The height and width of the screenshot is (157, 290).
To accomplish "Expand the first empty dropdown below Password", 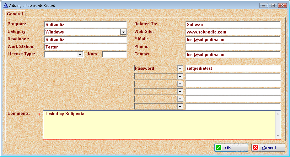I will (x=180, y=76).
